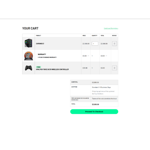Click the Your Cart heading
The height and width of the screenshot is (150, 150).
tap(30, 28)
